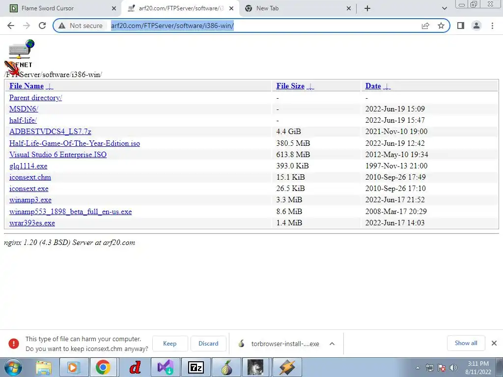
Task: Discard the iconsext.chm download
Action: (208, 343)
